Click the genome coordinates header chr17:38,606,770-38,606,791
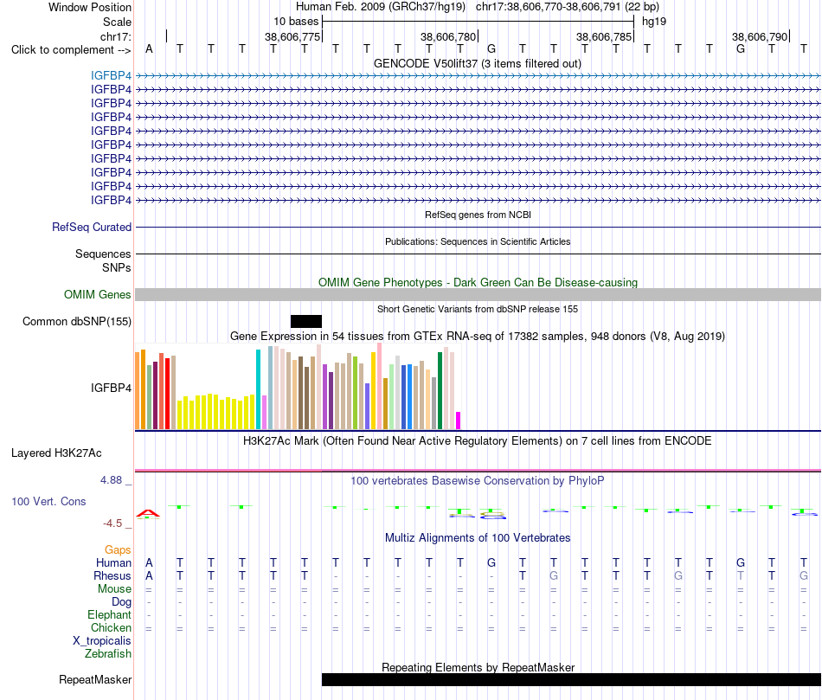The image size is (822, 700). click(548, 7)
